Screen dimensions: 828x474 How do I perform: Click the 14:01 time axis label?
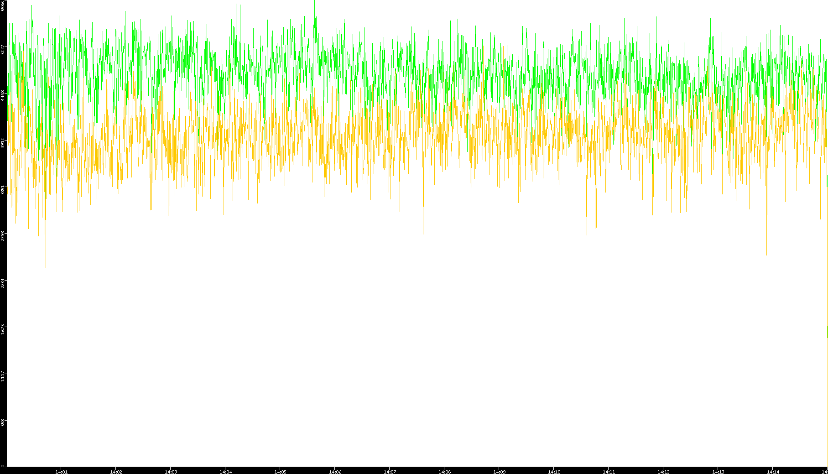pyautogui.click(x=61, y=471)
